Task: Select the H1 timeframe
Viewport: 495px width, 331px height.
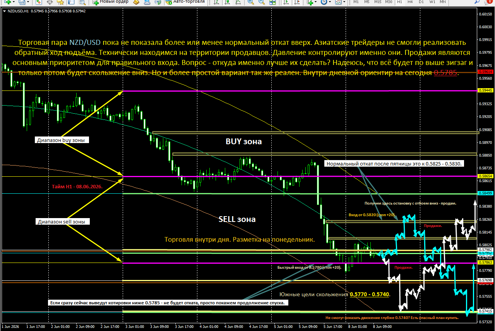Action: 399,2
